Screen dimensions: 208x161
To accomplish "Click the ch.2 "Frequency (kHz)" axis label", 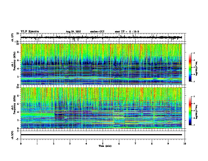I will [14, 105].
